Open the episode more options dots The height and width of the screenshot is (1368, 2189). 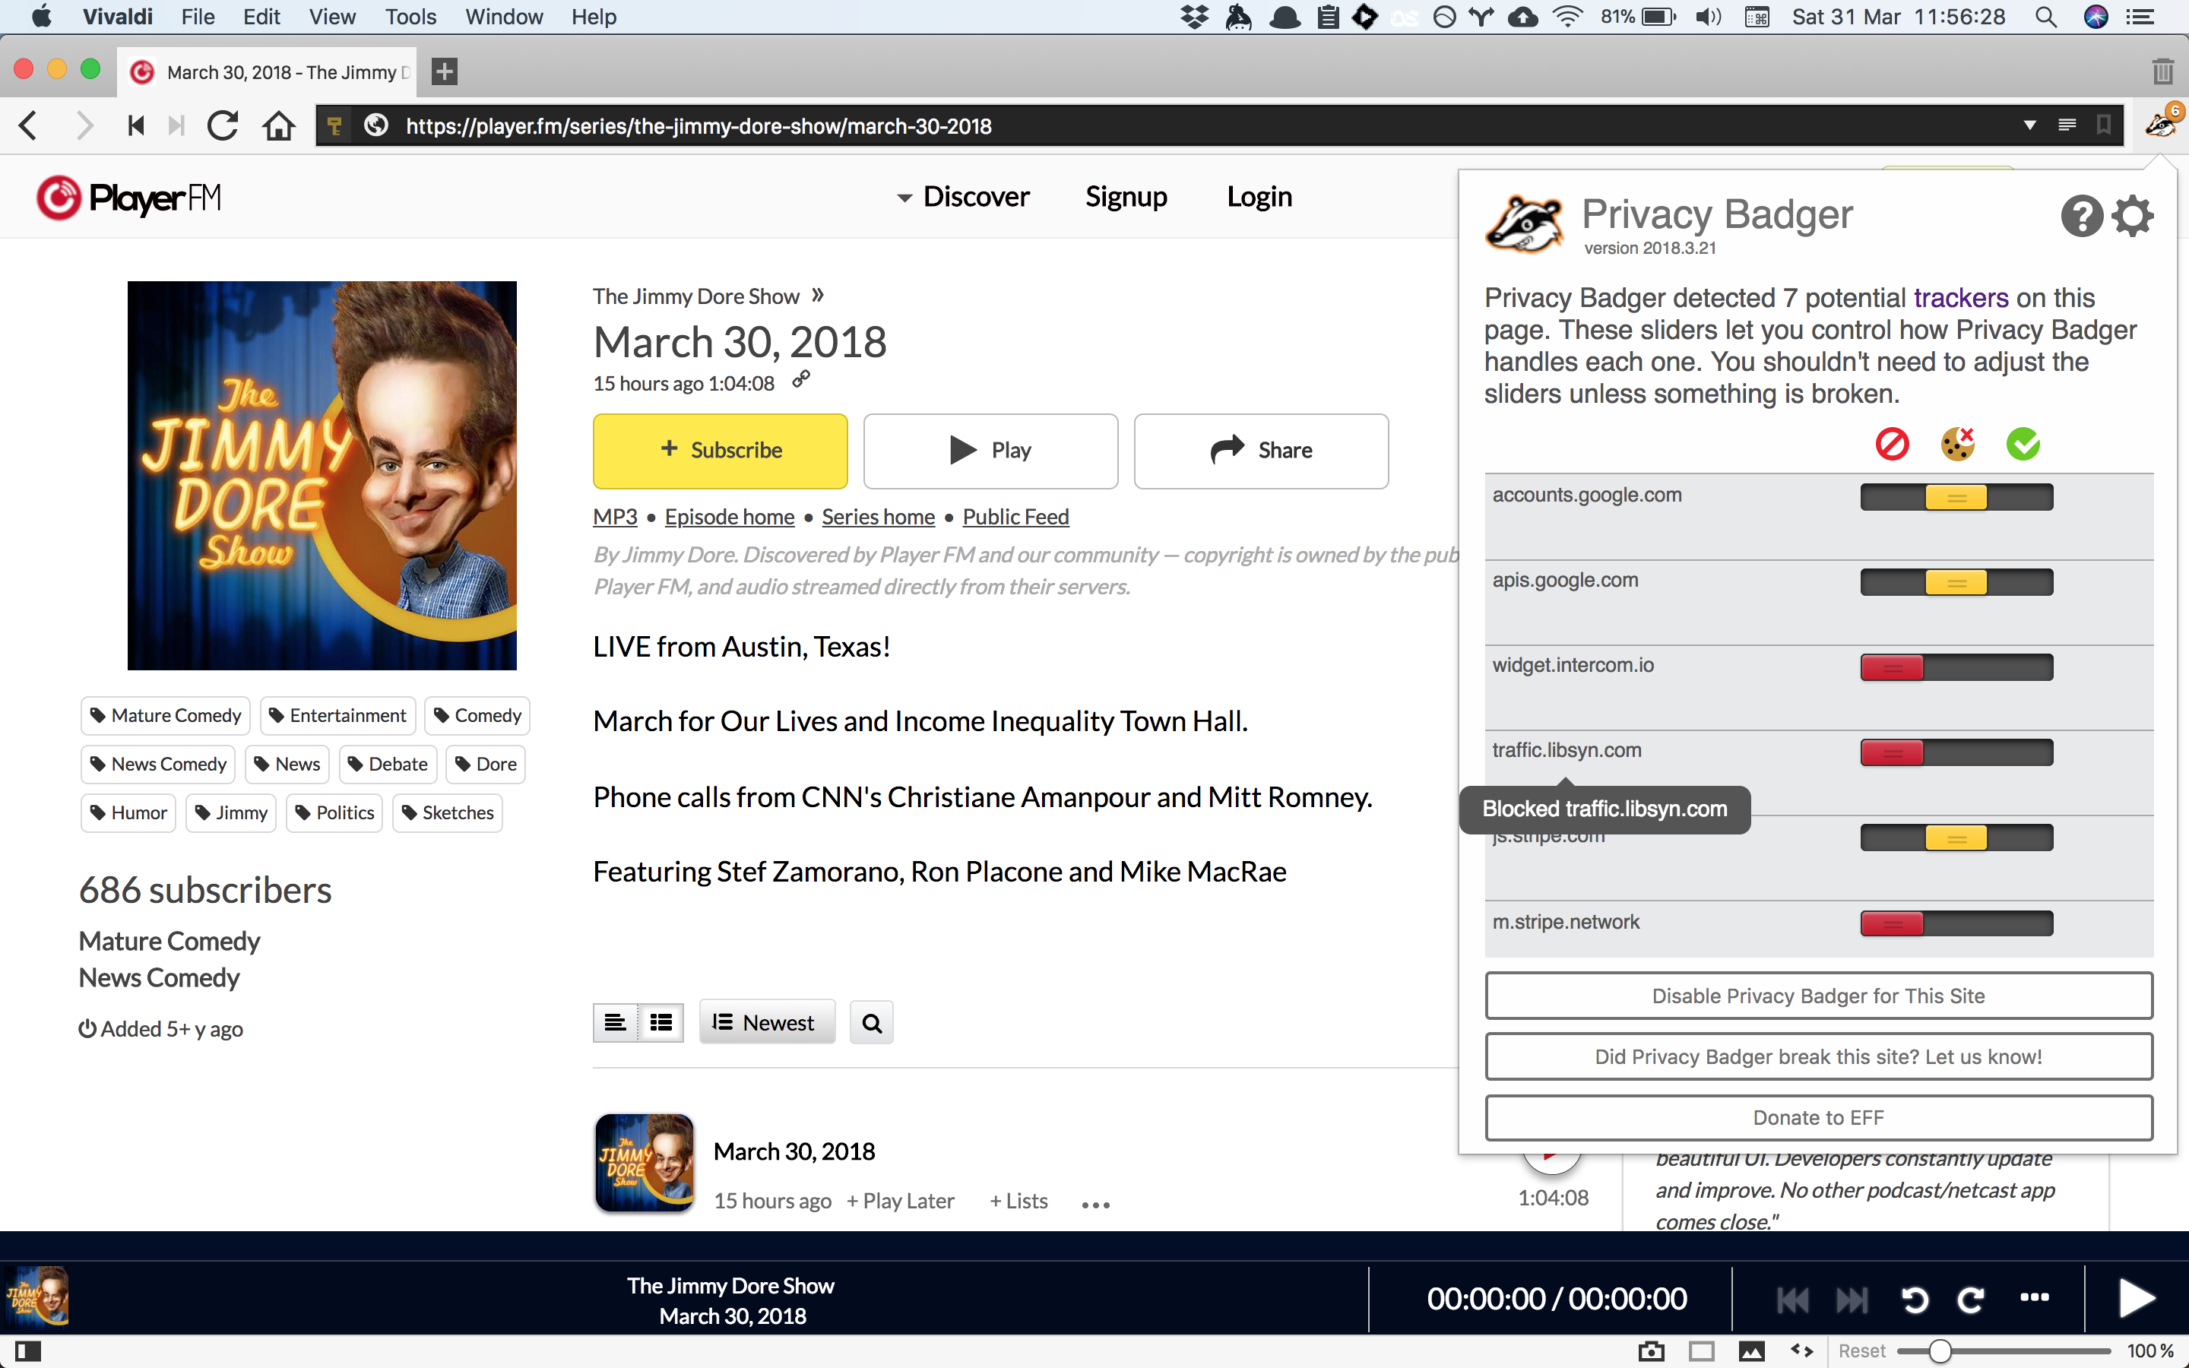click(1095, 1205)
